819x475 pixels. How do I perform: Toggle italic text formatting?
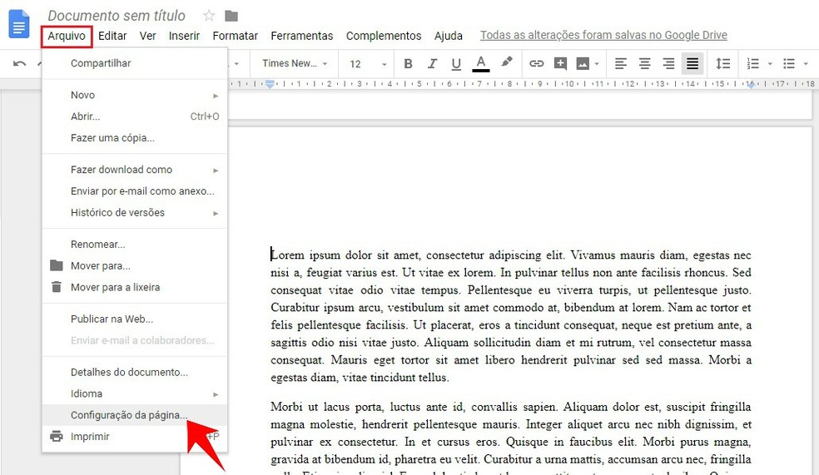432,64
